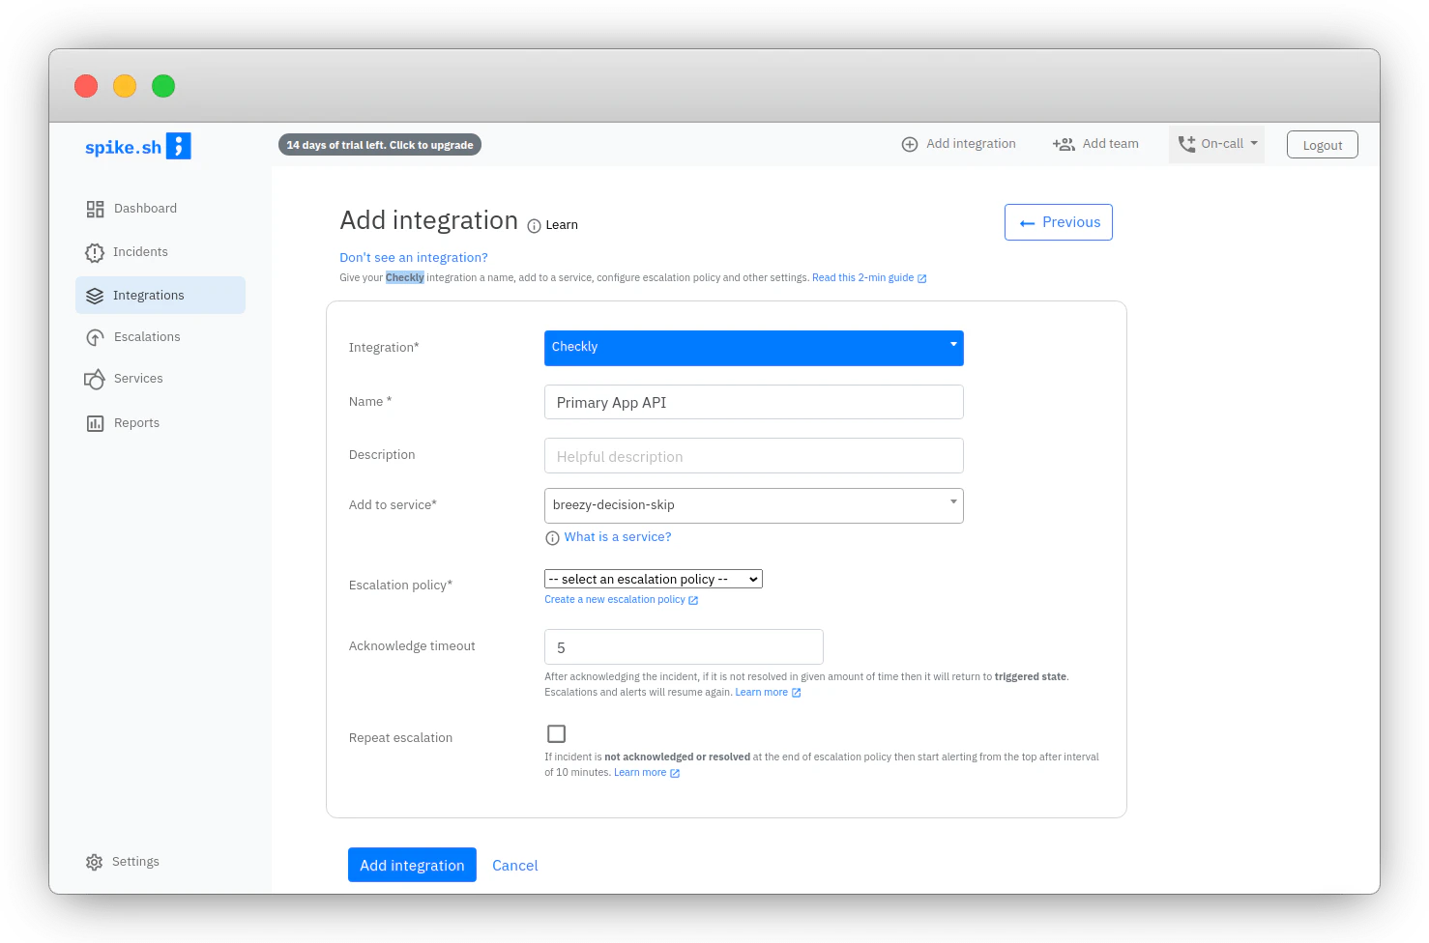
Task: Click the Services shapes icon
Action: pos(95,379)
